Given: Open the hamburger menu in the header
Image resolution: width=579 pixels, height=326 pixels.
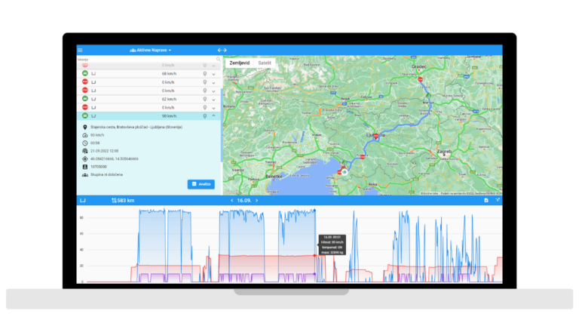Looking at the screenshot, I should 81,50.
